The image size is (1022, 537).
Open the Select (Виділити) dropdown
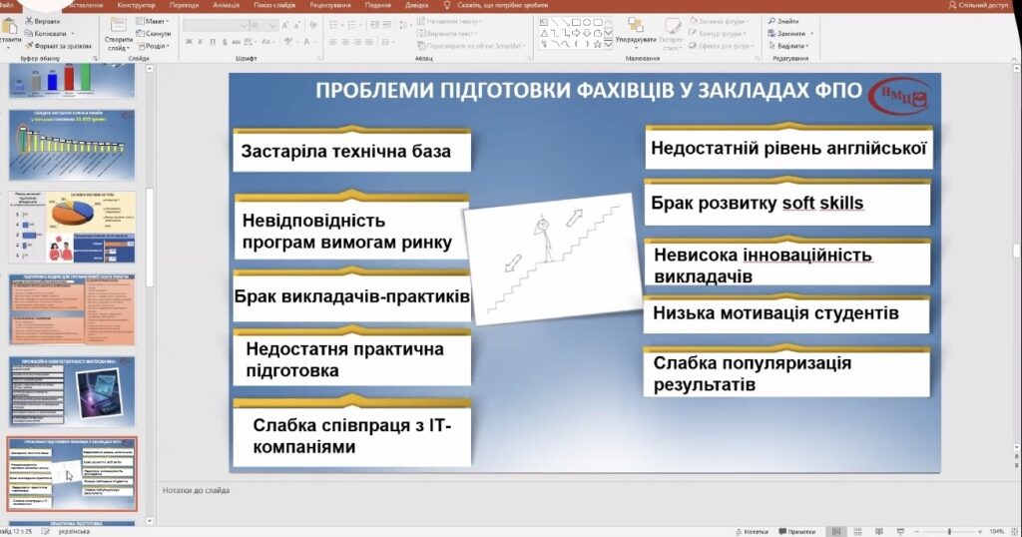point(790,46)
